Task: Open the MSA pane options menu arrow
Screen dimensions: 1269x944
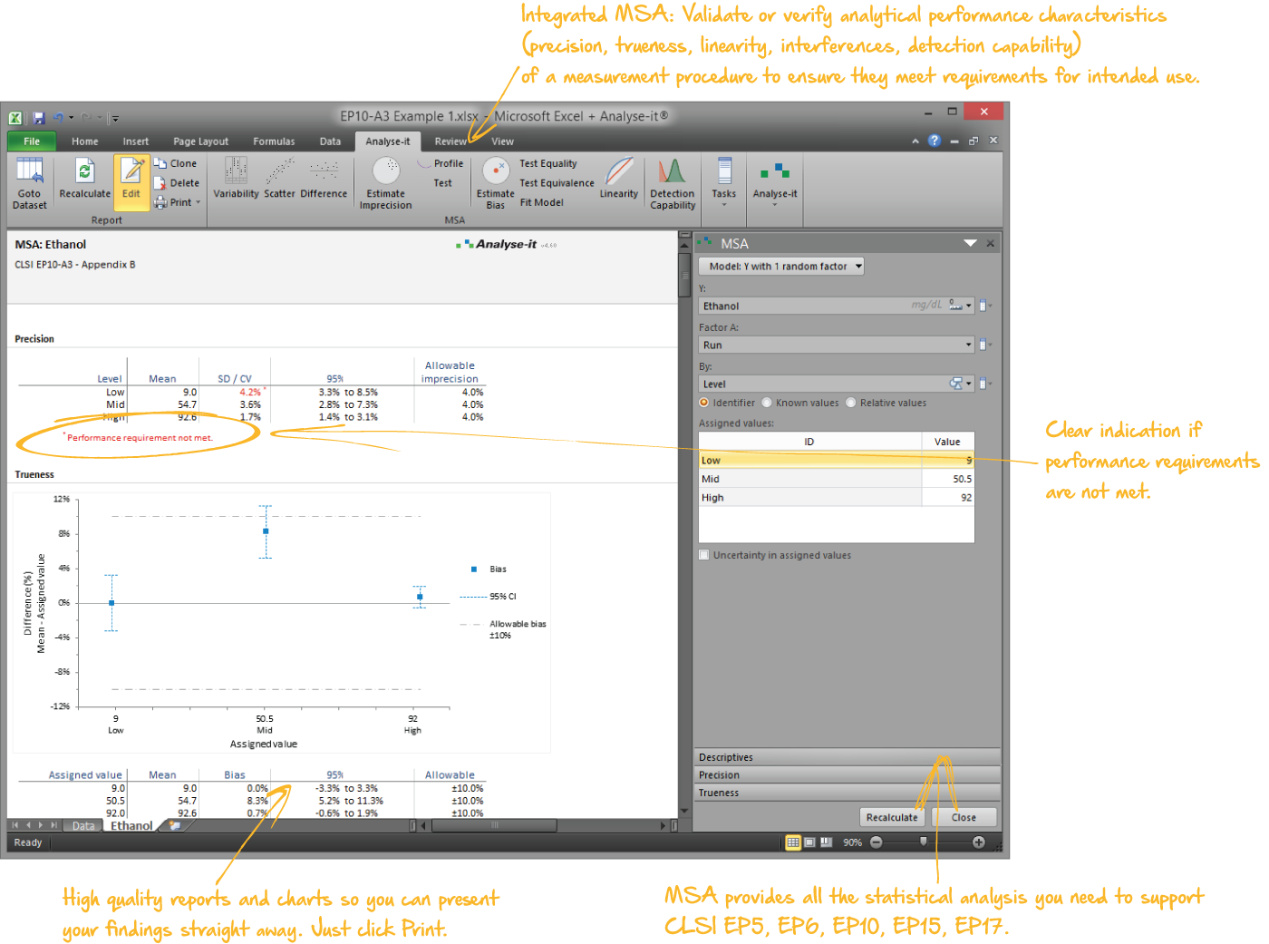Action: click(x=971, y=243)
